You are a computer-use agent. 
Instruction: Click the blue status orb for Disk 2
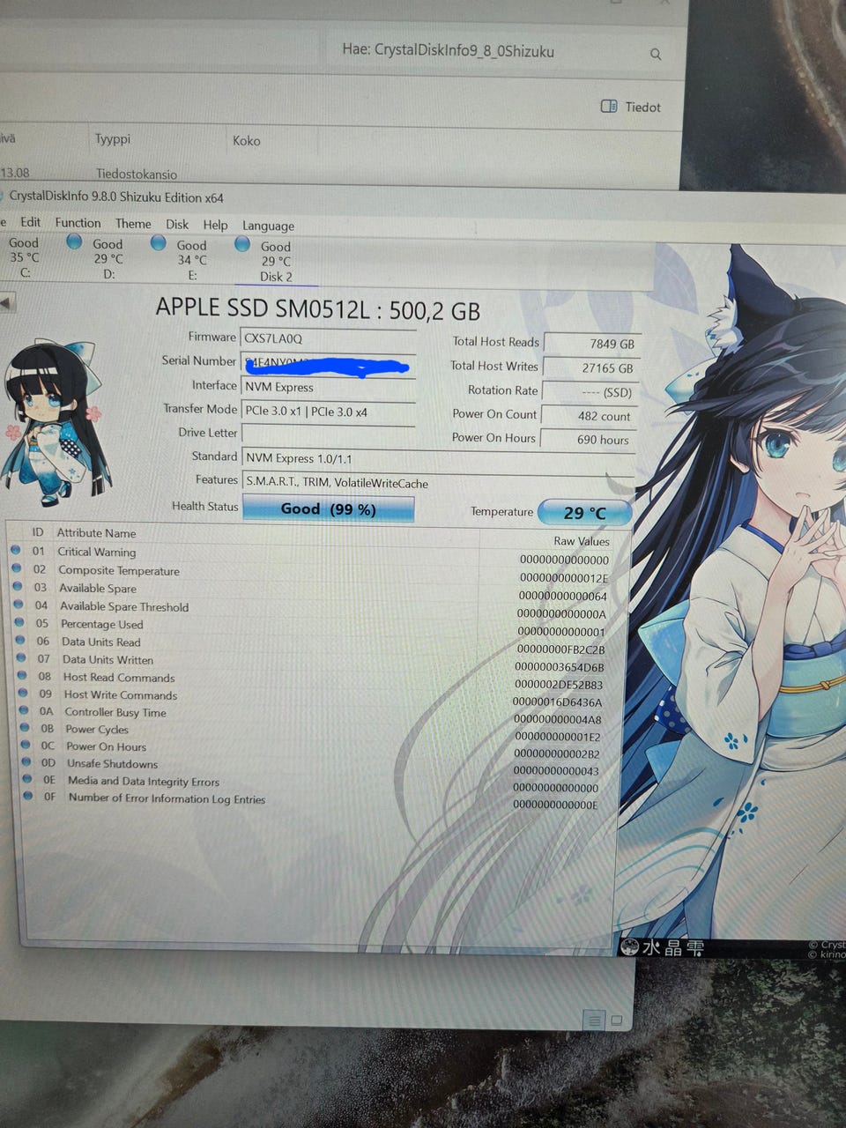[242, 244]
